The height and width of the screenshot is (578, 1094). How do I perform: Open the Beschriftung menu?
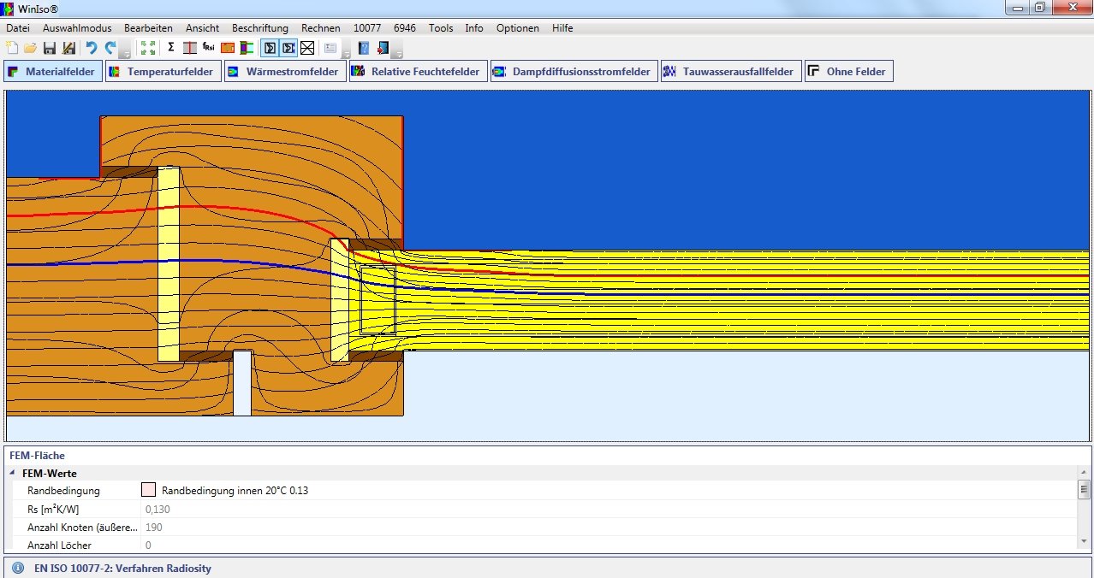click(260, 28)
